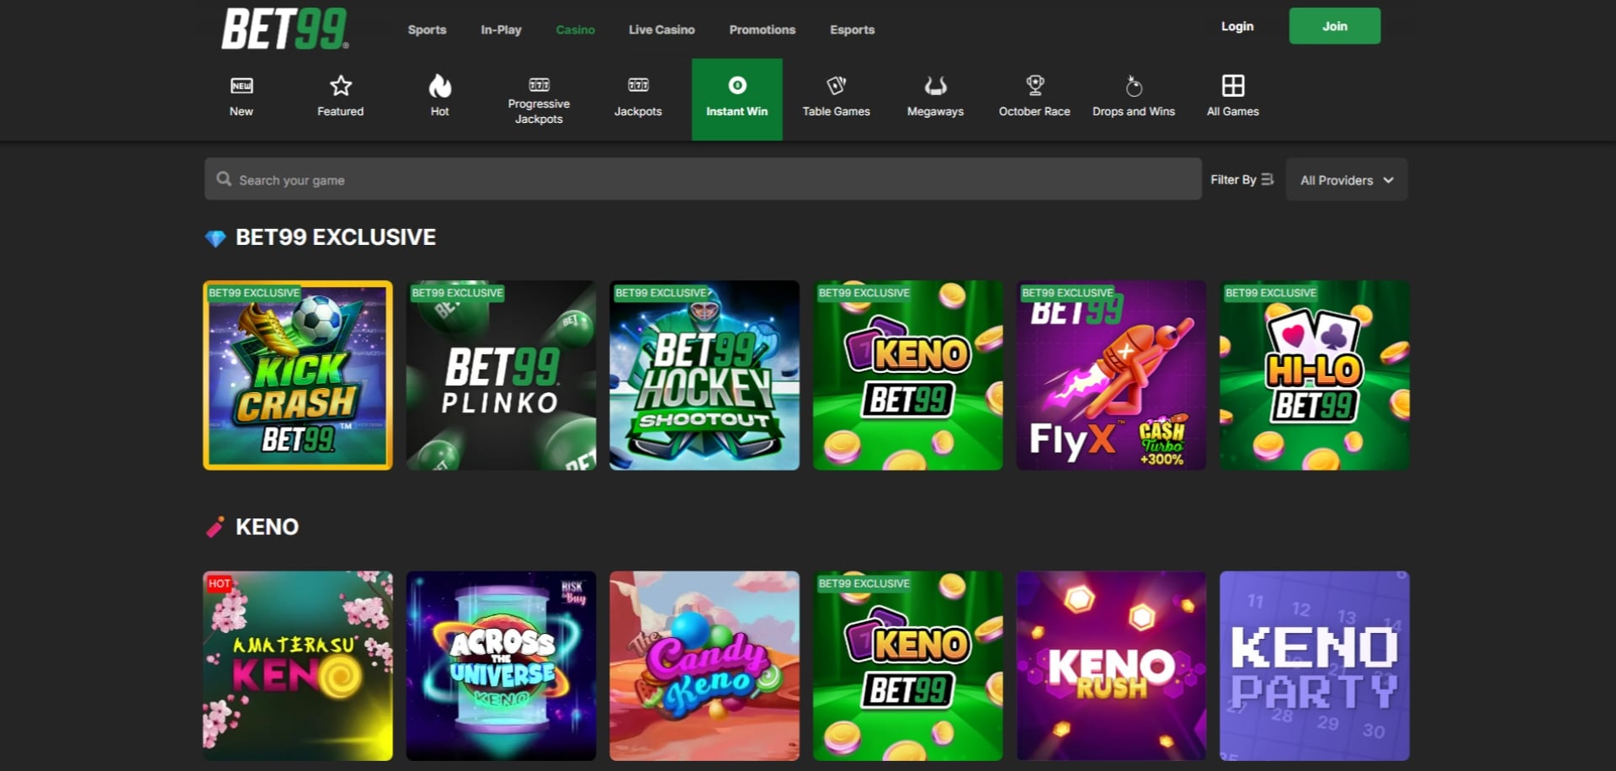
Task: Go to the Sports section
Action: pyautogui.click(x=427, y=29)
